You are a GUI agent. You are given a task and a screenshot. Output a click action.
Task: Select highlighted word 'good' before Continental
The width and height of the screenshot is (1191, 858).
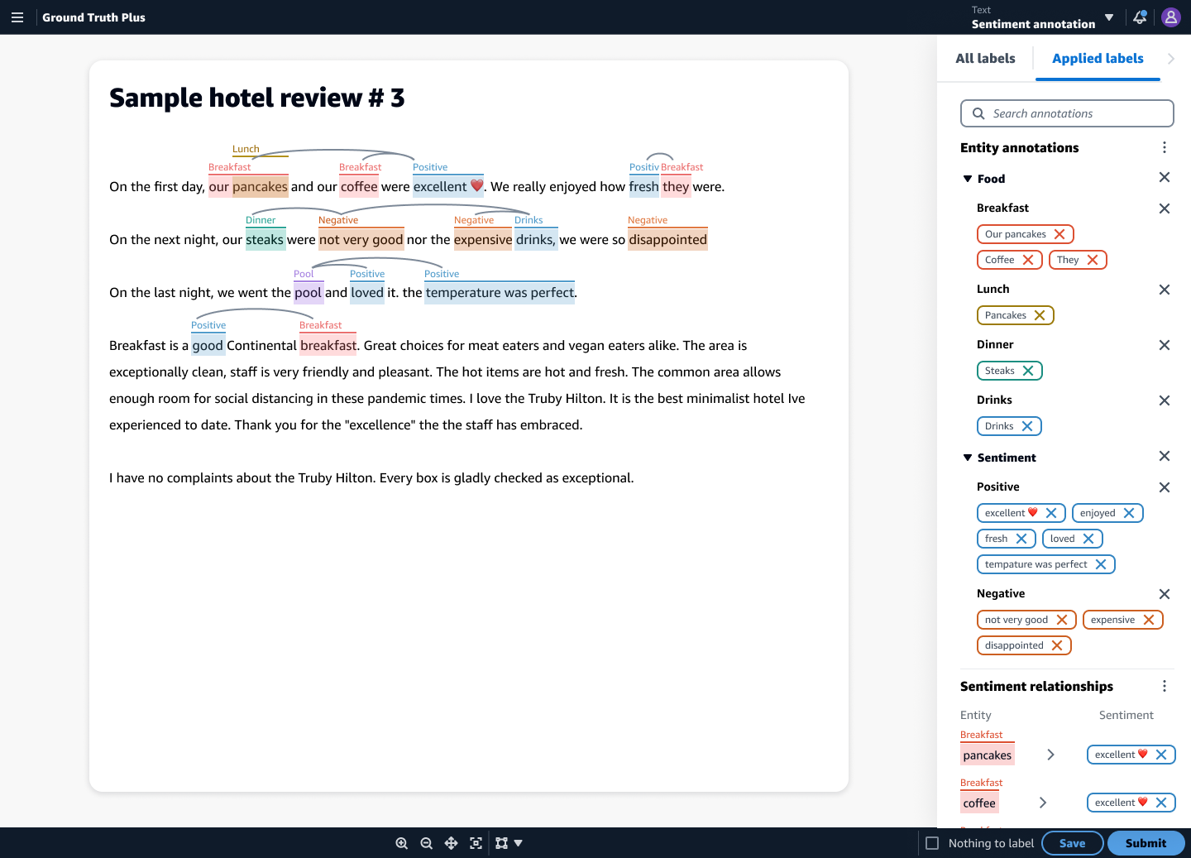(x=208, y=346)
